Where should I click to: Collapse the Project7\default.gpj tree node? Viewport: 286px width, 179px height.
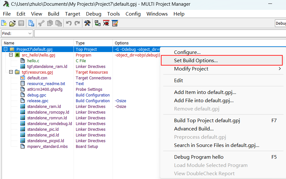(5, 49)
